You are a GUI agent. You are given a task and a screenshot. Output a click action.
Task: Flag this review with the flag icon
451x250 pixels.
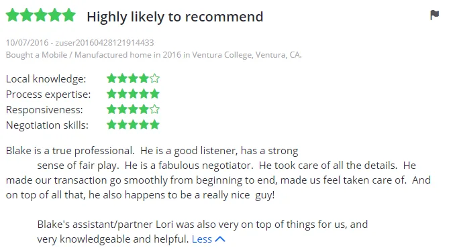pos(434,15)
